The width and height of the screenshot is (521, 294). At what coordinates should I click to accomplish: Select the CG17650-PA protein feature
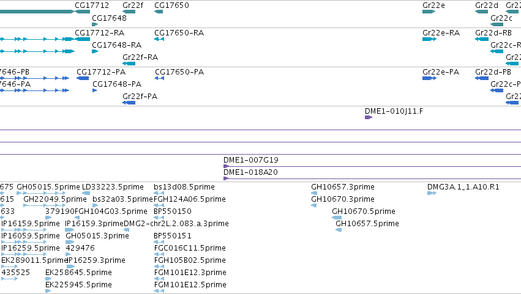tap(160, 78)
